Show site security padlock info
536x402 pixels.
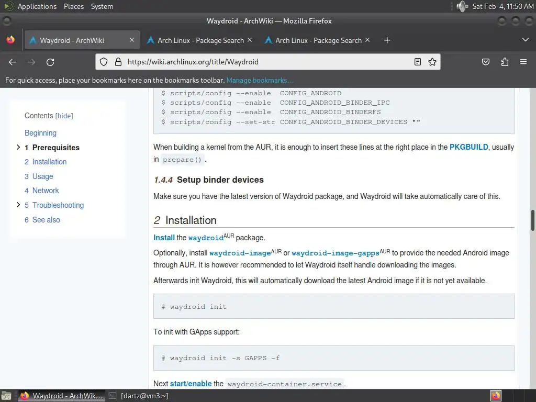click(118, 62)
